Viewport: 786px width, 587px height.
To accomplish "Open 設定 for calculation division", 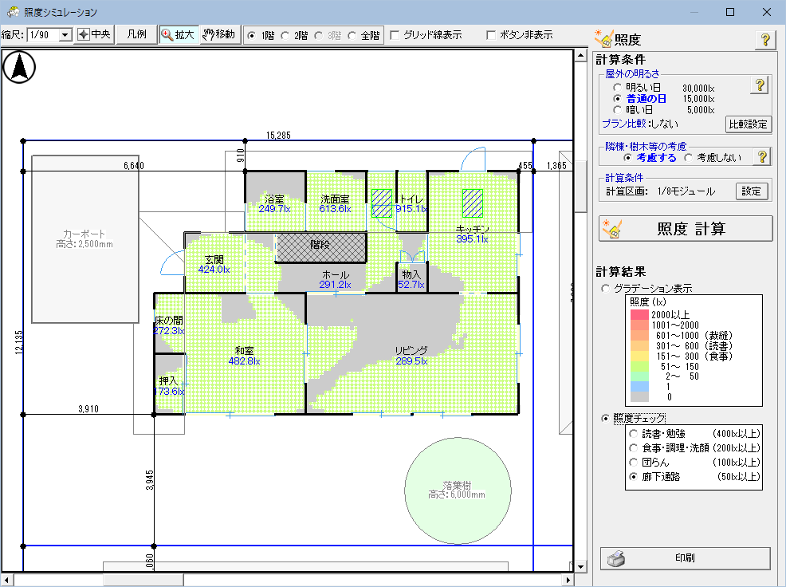I will pos(752,191).
